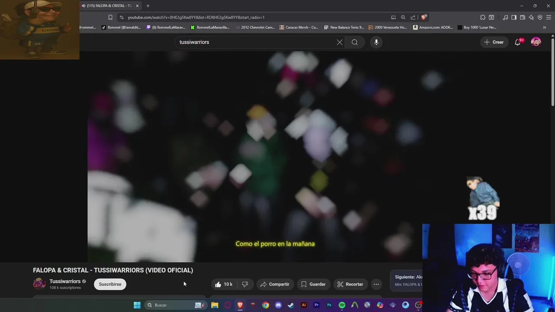Open Opera GX from the taskbar
This screenshot has height=312, width=555.
228,305
